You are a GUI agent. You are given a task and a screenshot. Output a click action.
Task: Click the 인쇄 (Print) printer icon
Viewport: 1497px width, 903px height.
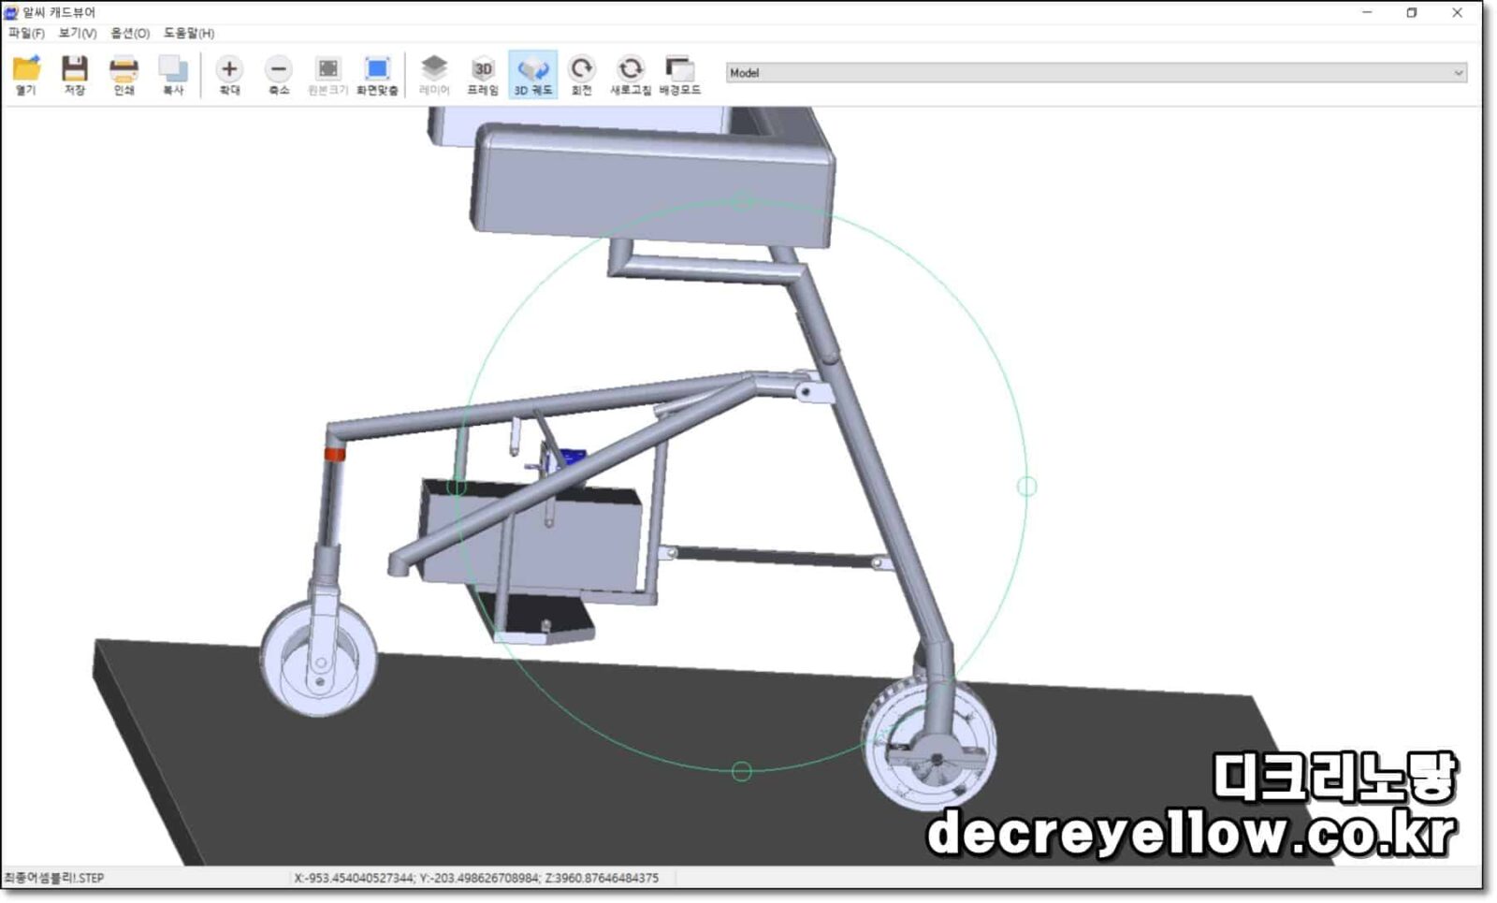(124, 69)
